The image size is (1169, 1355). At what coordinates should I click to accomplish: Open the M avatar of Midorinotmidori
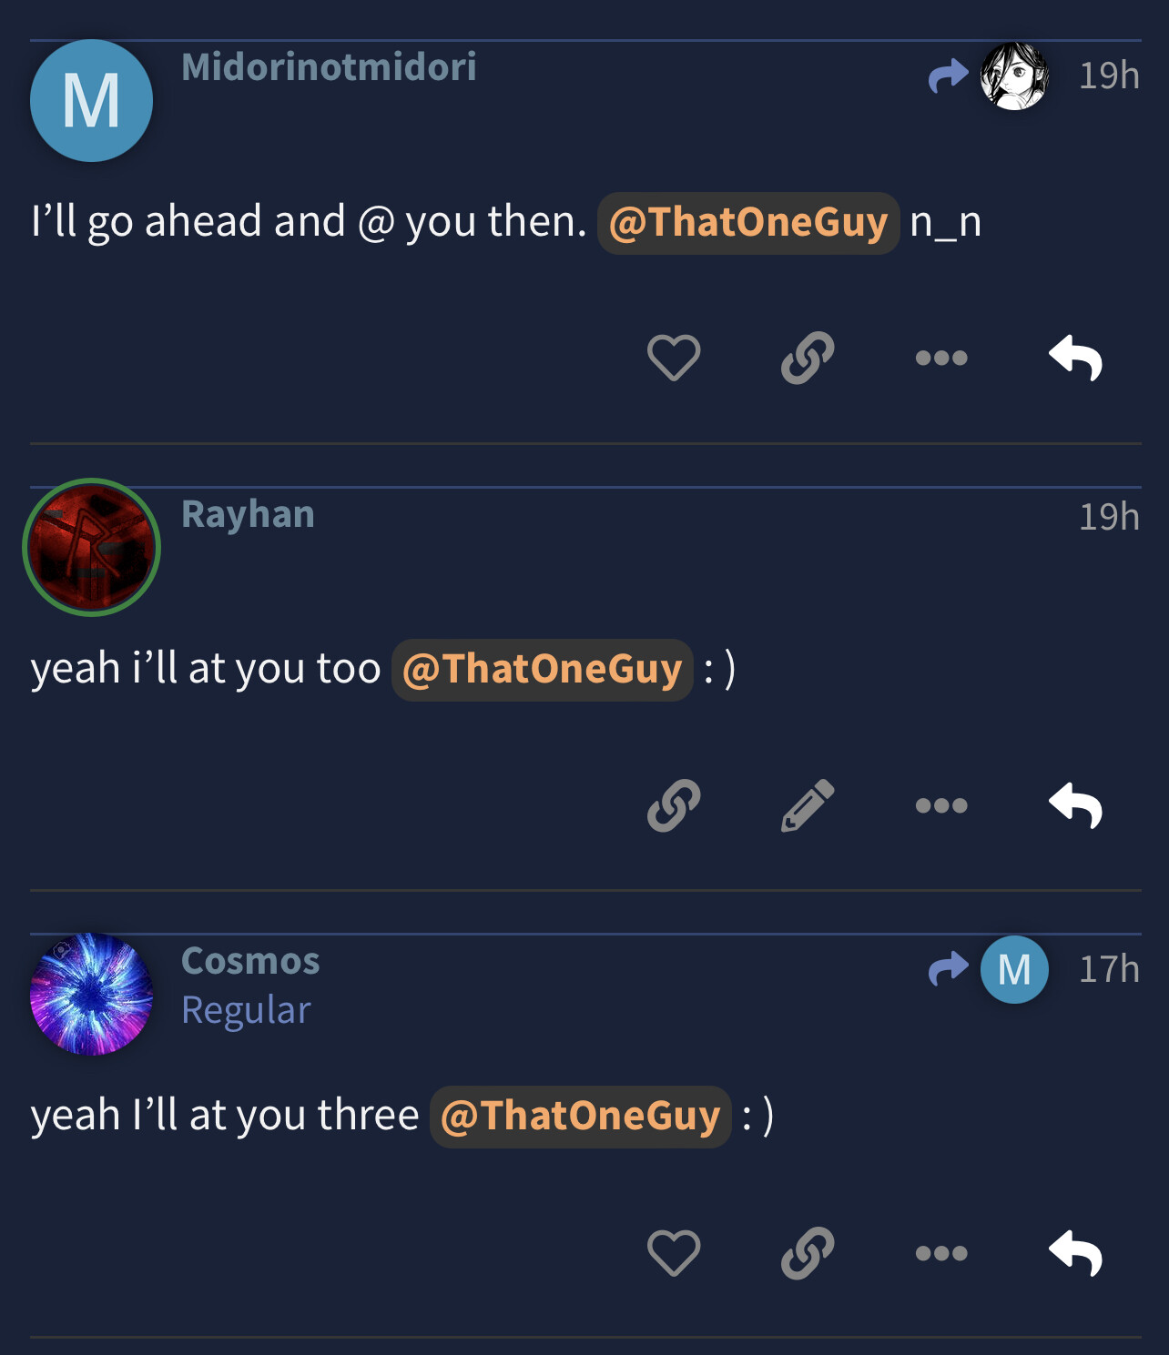pyautogui.click(x=91, y=101)
